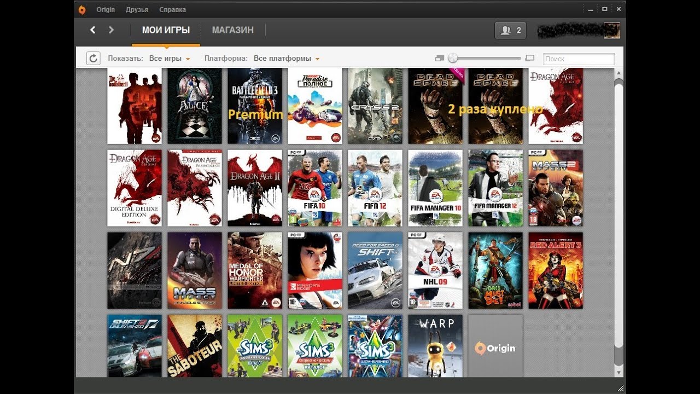
Task: Go back with the left arrow
Action: click(x=92, y=30)
